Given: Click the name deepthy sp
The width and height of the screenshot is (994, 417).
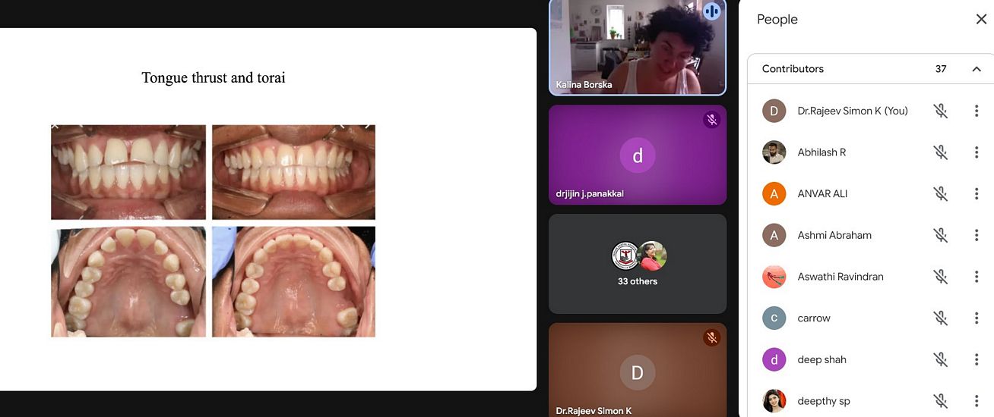Looking at the screenshot, I should tap(824, 401).
